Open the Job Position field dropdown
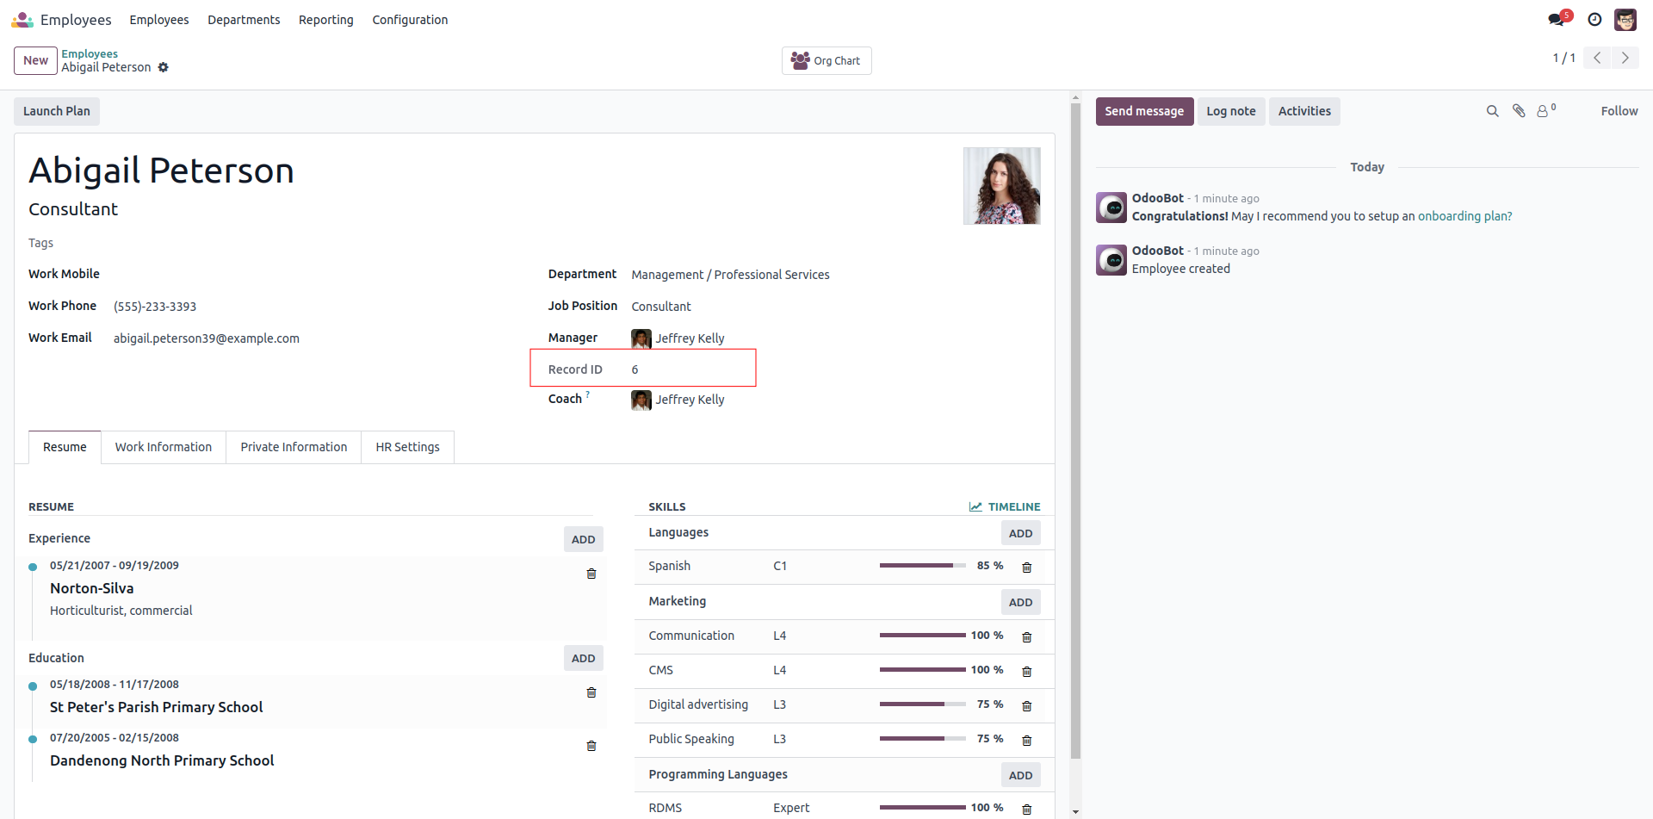This screenshot has height=819, width=1653. point(835,307)
